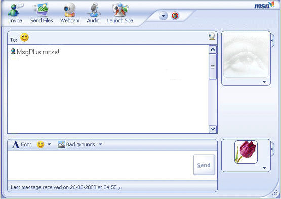The height and width of the screenshot is (199, 281).
Task: Click the small webcam icon in To bar
Action: (212, 36)
